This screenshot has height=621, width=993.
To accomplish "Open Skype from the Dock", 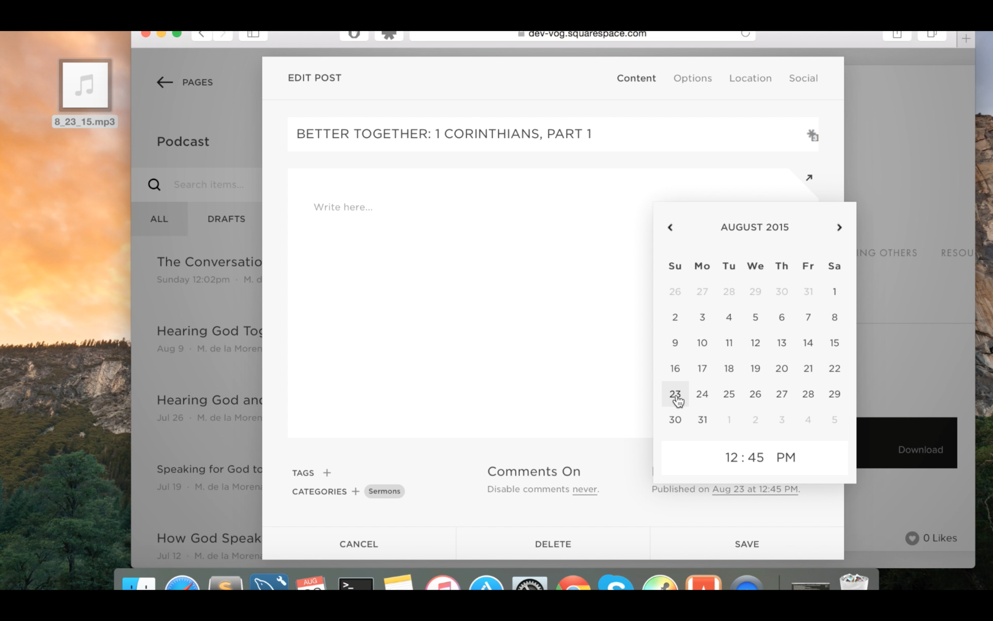I will [x=615, y=583].
